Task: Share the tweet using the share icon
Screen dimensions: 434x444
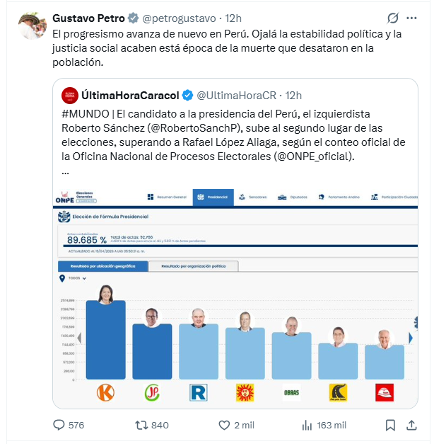Action: tap(411, 425)
